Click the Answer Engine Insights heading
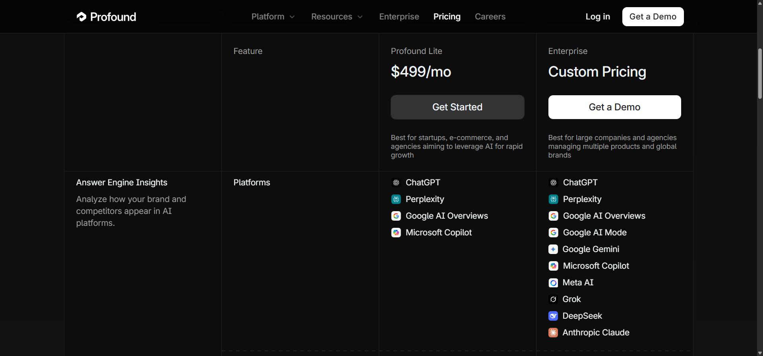This screenshot has height=356, width=763. 122,183
